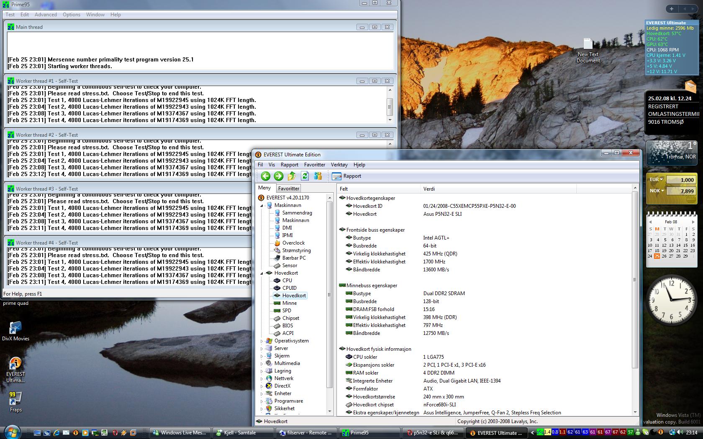Expand the DirectX tree node
Screen dimensions: 703x439
tap(262, 386)
